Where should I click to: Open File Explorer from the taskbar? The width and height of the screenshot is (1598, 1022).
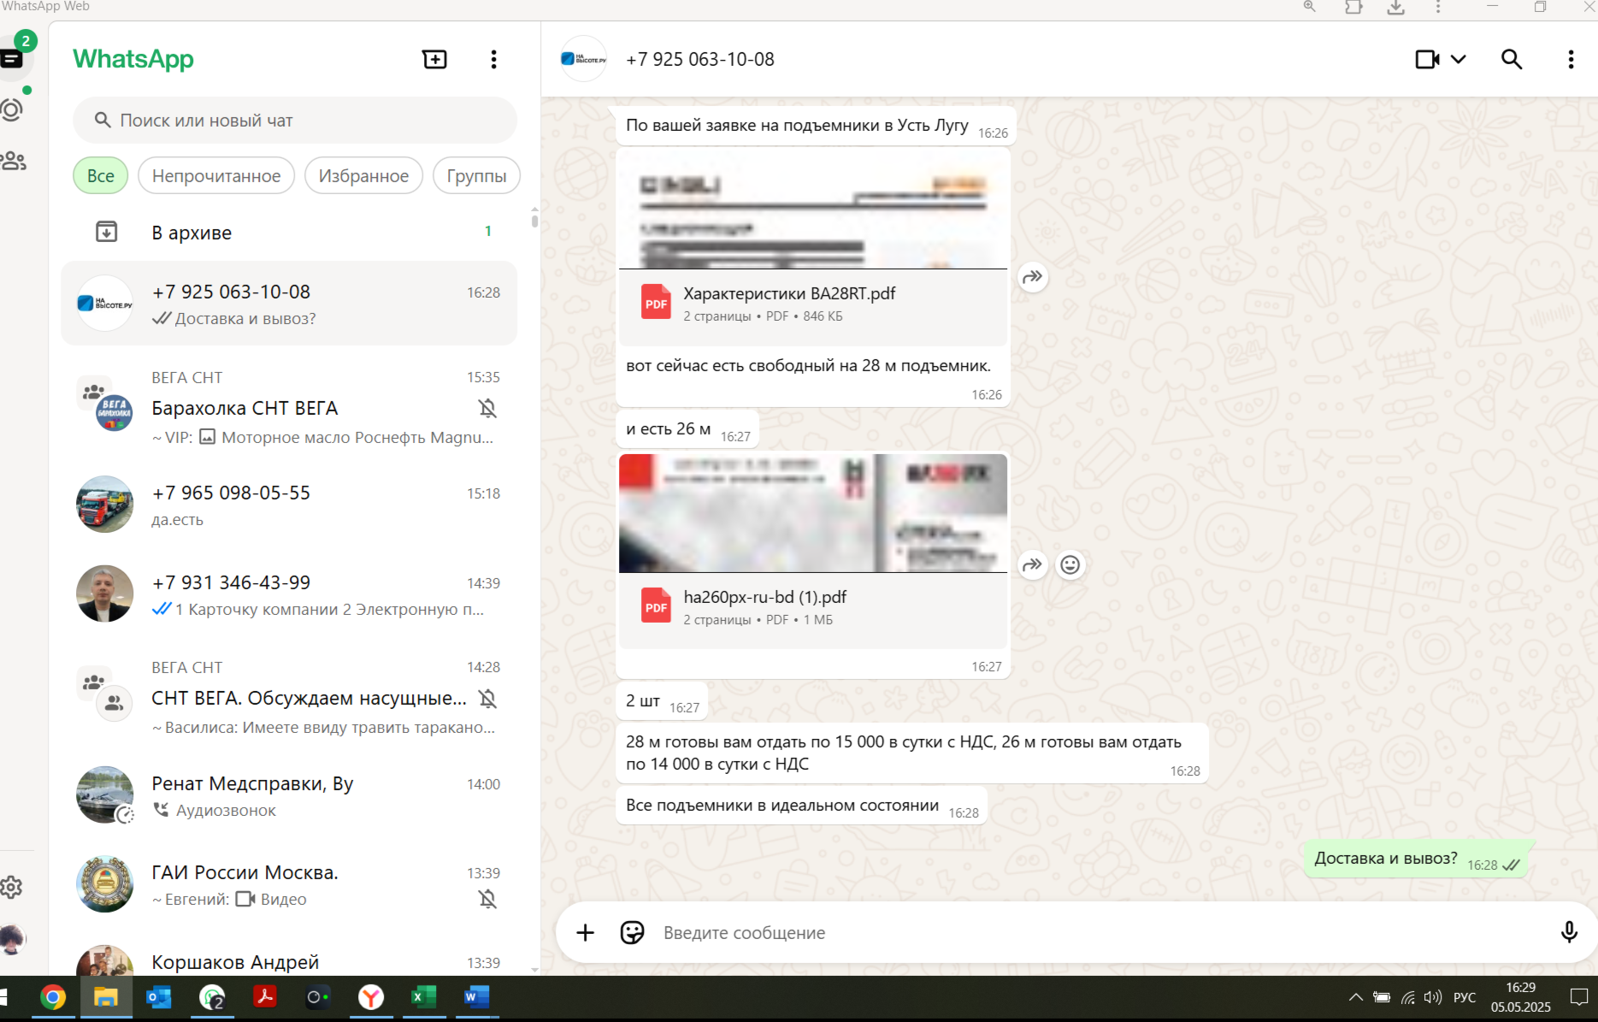[106, 997]
